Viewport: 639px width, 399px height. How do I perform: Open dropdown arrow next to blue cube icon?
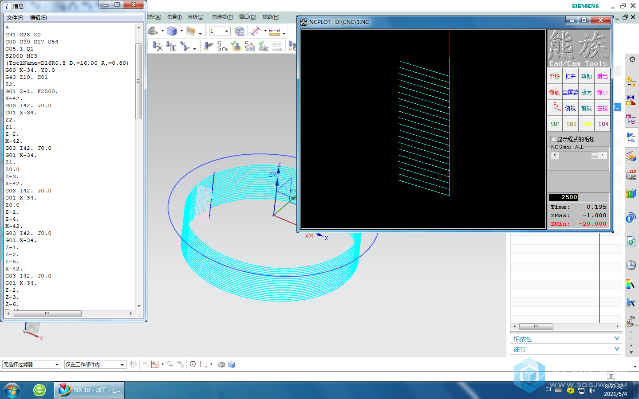181,31
